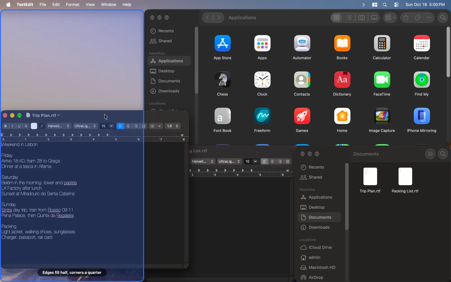Toggle Underline formatting in Trip Plan
Image resolution: width=451 pixels, height=282 pixels.
(19, 126)
